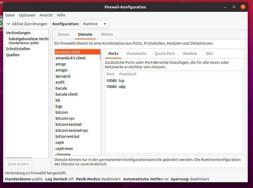Screen dimensions: 253x188
Task: Select the Ports sub-tab
Action: coord(113,54)
